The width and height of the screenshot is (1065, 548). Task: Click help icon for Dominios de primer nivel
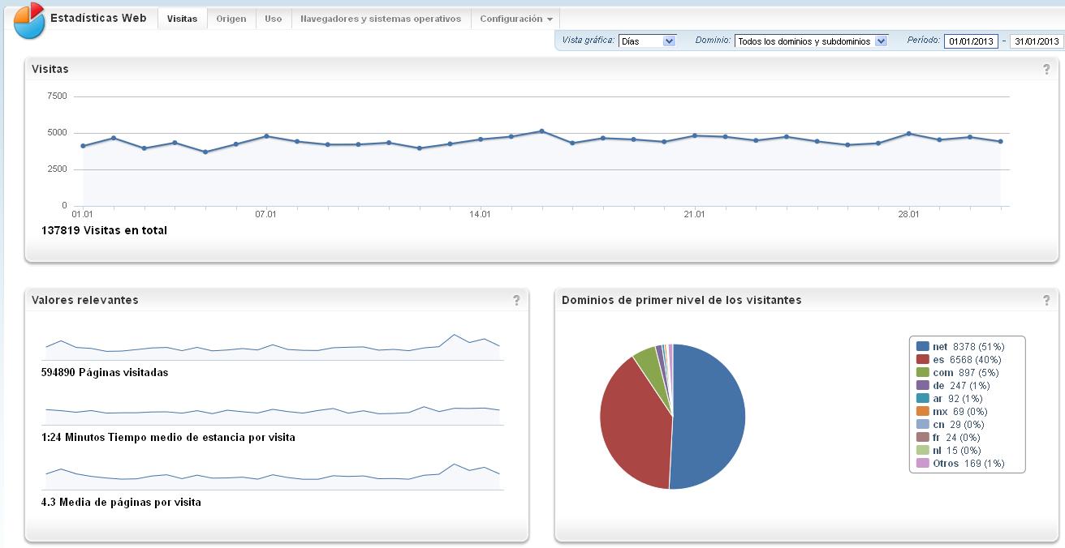click(1046, 301)
